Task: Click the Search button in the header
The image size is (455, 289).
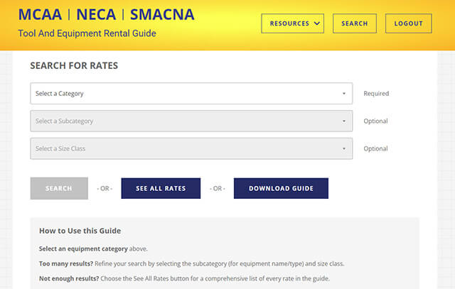Action: pyautogui.click(x=354, y=23)
